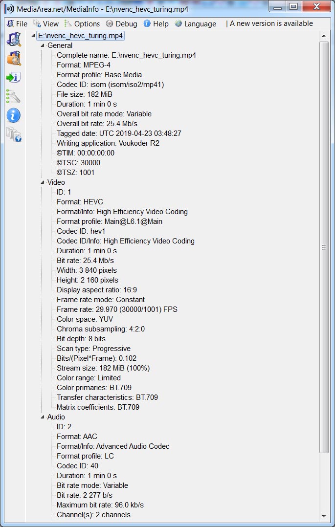The image size is (335, 527).
Task: Select 'Format profile: LC' row
Action: pyautogui.click(x=85, y=456)
